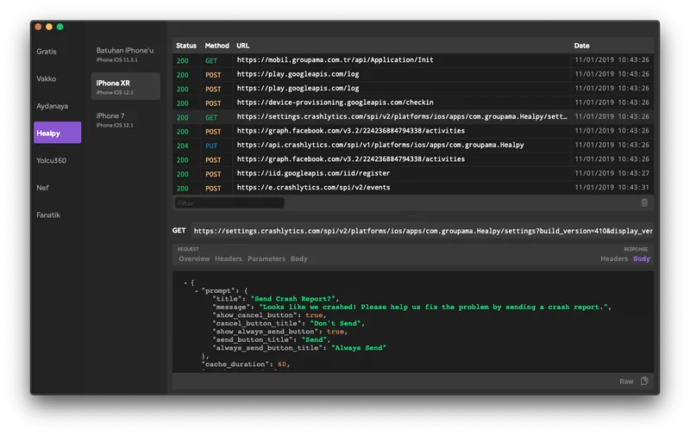Click the 10:43:31 date cell
690x435 pixels.
pyautogui.click(x=612, y=188)
